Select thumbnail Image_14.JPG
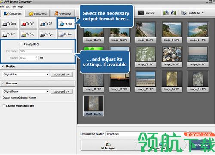This screenshot has width=215, height=155. pyautogui.click(x=172, y=81)
